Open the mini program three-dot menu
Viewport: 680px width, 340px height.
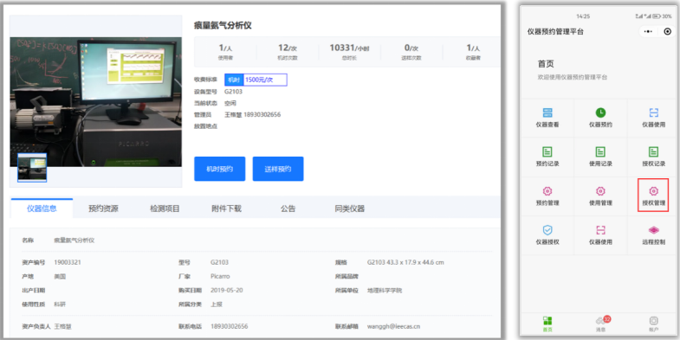pos(648,32)
